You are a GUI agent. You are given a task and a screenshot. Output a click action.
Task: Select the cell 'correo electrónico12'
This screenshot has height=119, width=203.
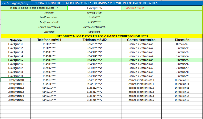coord(141,88)
